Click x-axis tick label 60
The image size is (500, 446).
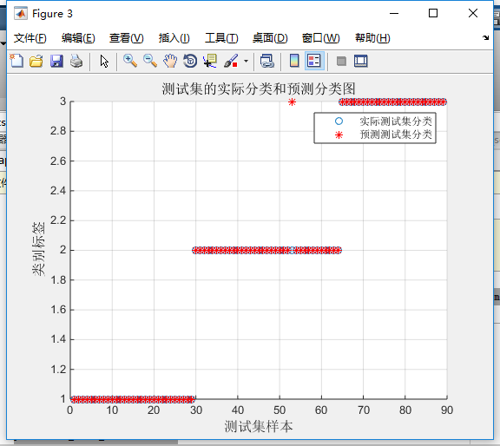[x=321, y=410]
